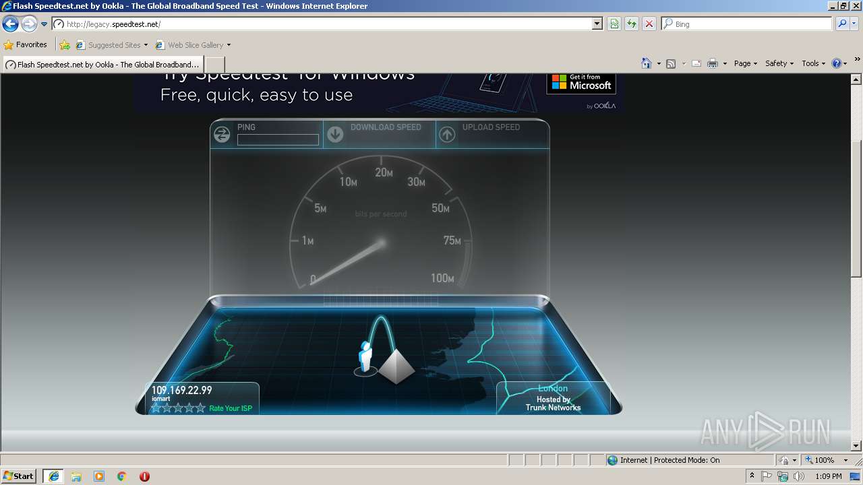This screenshot has height=485, width=863.
Task: Click Rate Your ISP link
Action: [x=231, y=408]
